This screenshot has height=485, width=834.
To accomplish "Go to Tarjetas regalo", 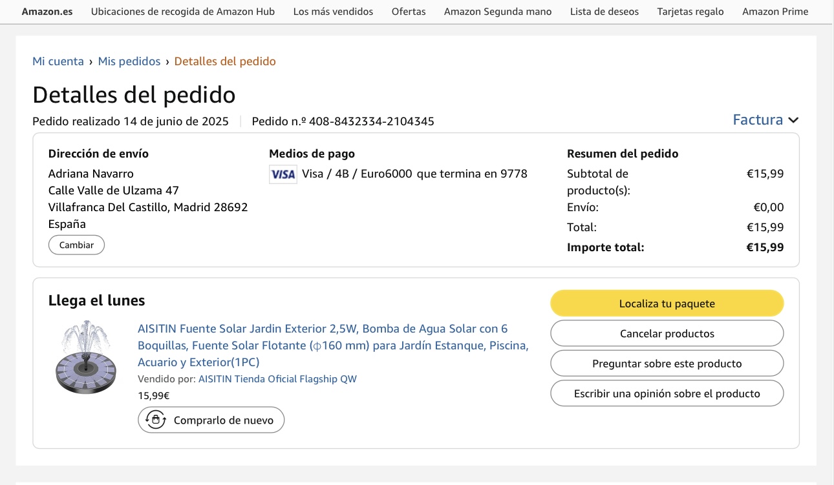I will pos(690,12).
